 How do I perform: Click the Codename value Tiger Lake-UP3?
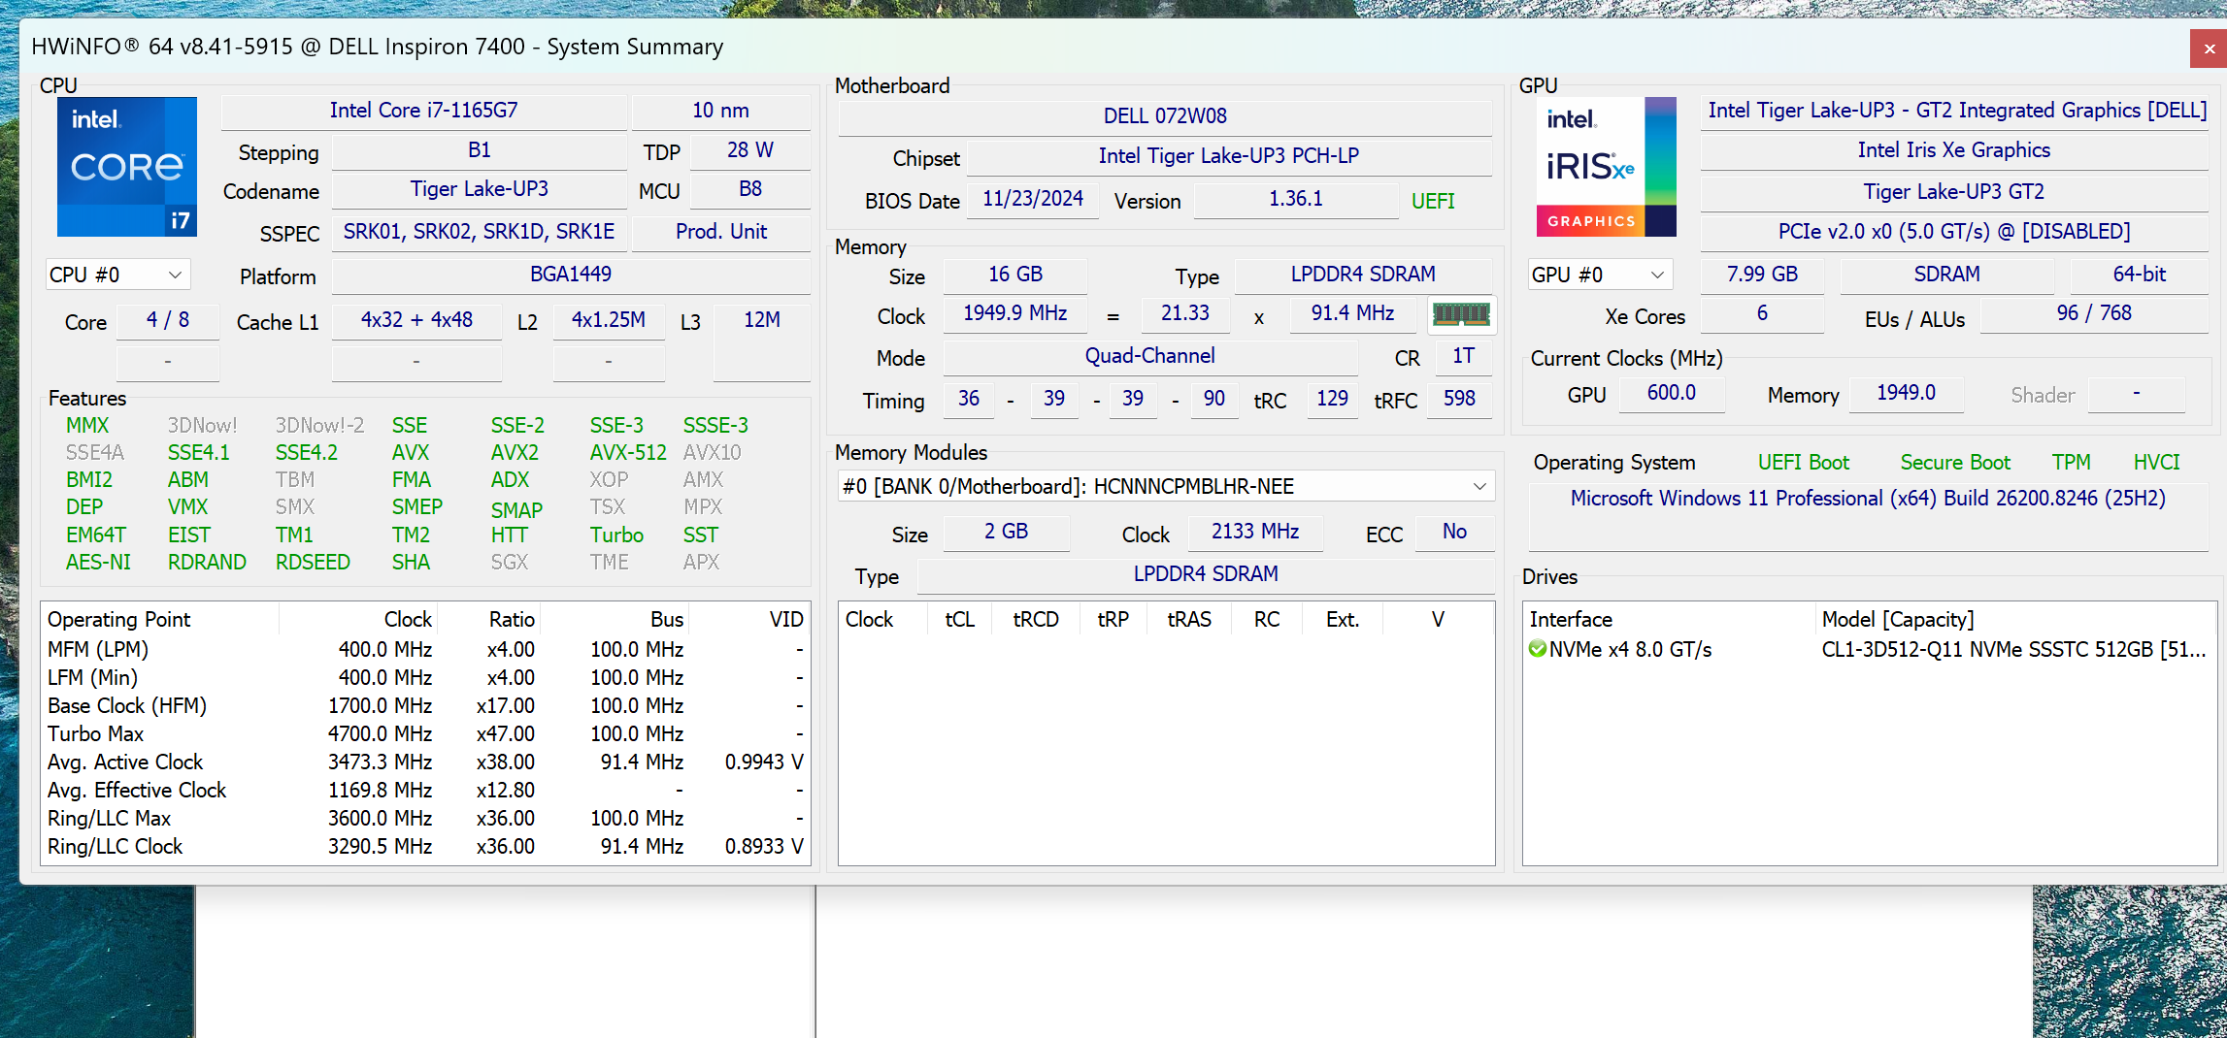click(480, 189)
